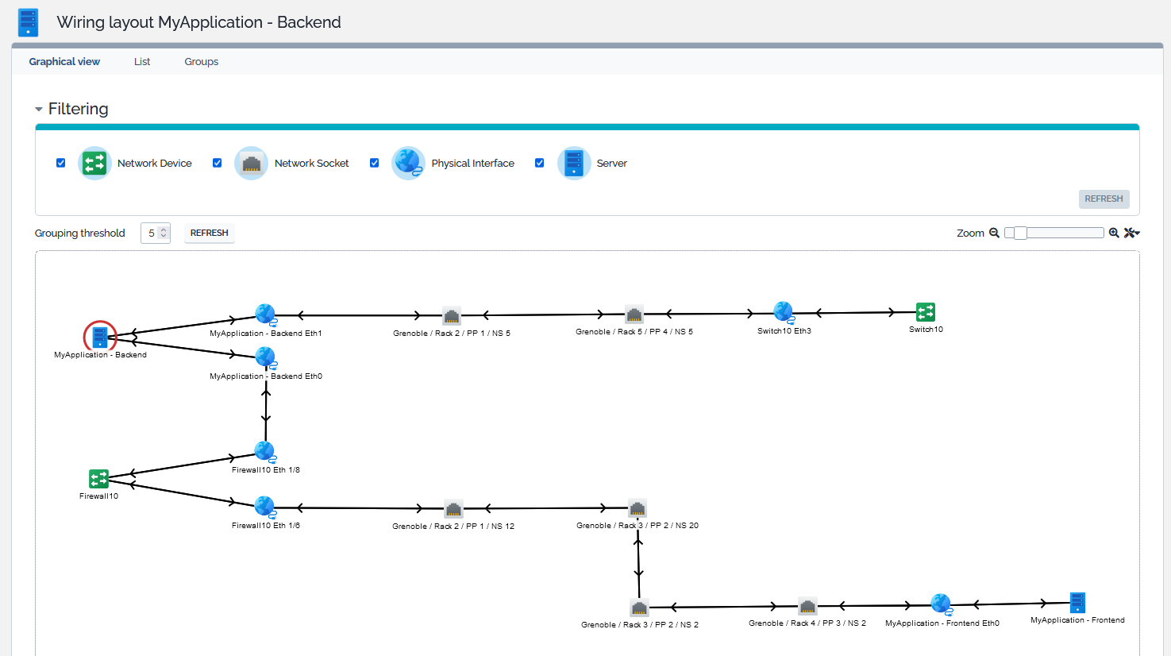Image resolution: width=1171 pixels, height=656 pixels.
Task: Click the zoom out magnifier icon
Action: (994, 233)
